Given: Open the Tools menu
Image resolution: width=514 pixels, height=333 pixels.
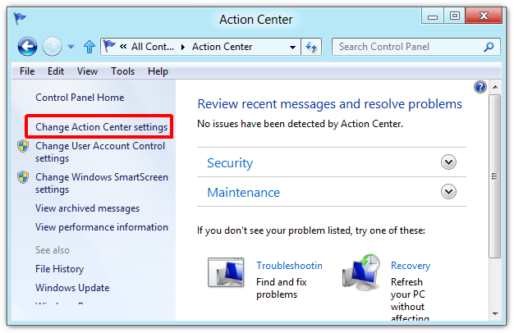Looking at the screenshot, I should point(122,71).
